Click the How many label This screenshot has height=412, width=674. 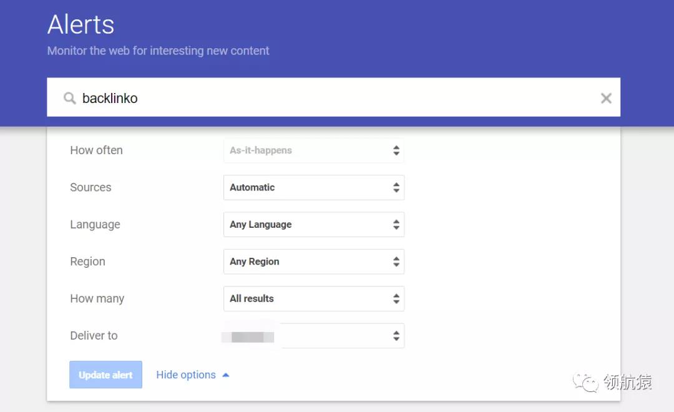click(97, 298)
